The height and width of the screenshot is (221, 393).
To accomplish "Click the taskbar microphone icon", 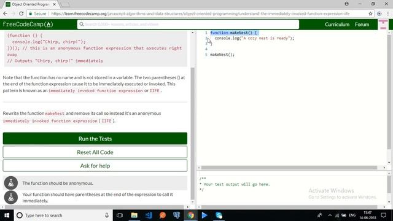I will pyautogui.click(x=107, y=215).
